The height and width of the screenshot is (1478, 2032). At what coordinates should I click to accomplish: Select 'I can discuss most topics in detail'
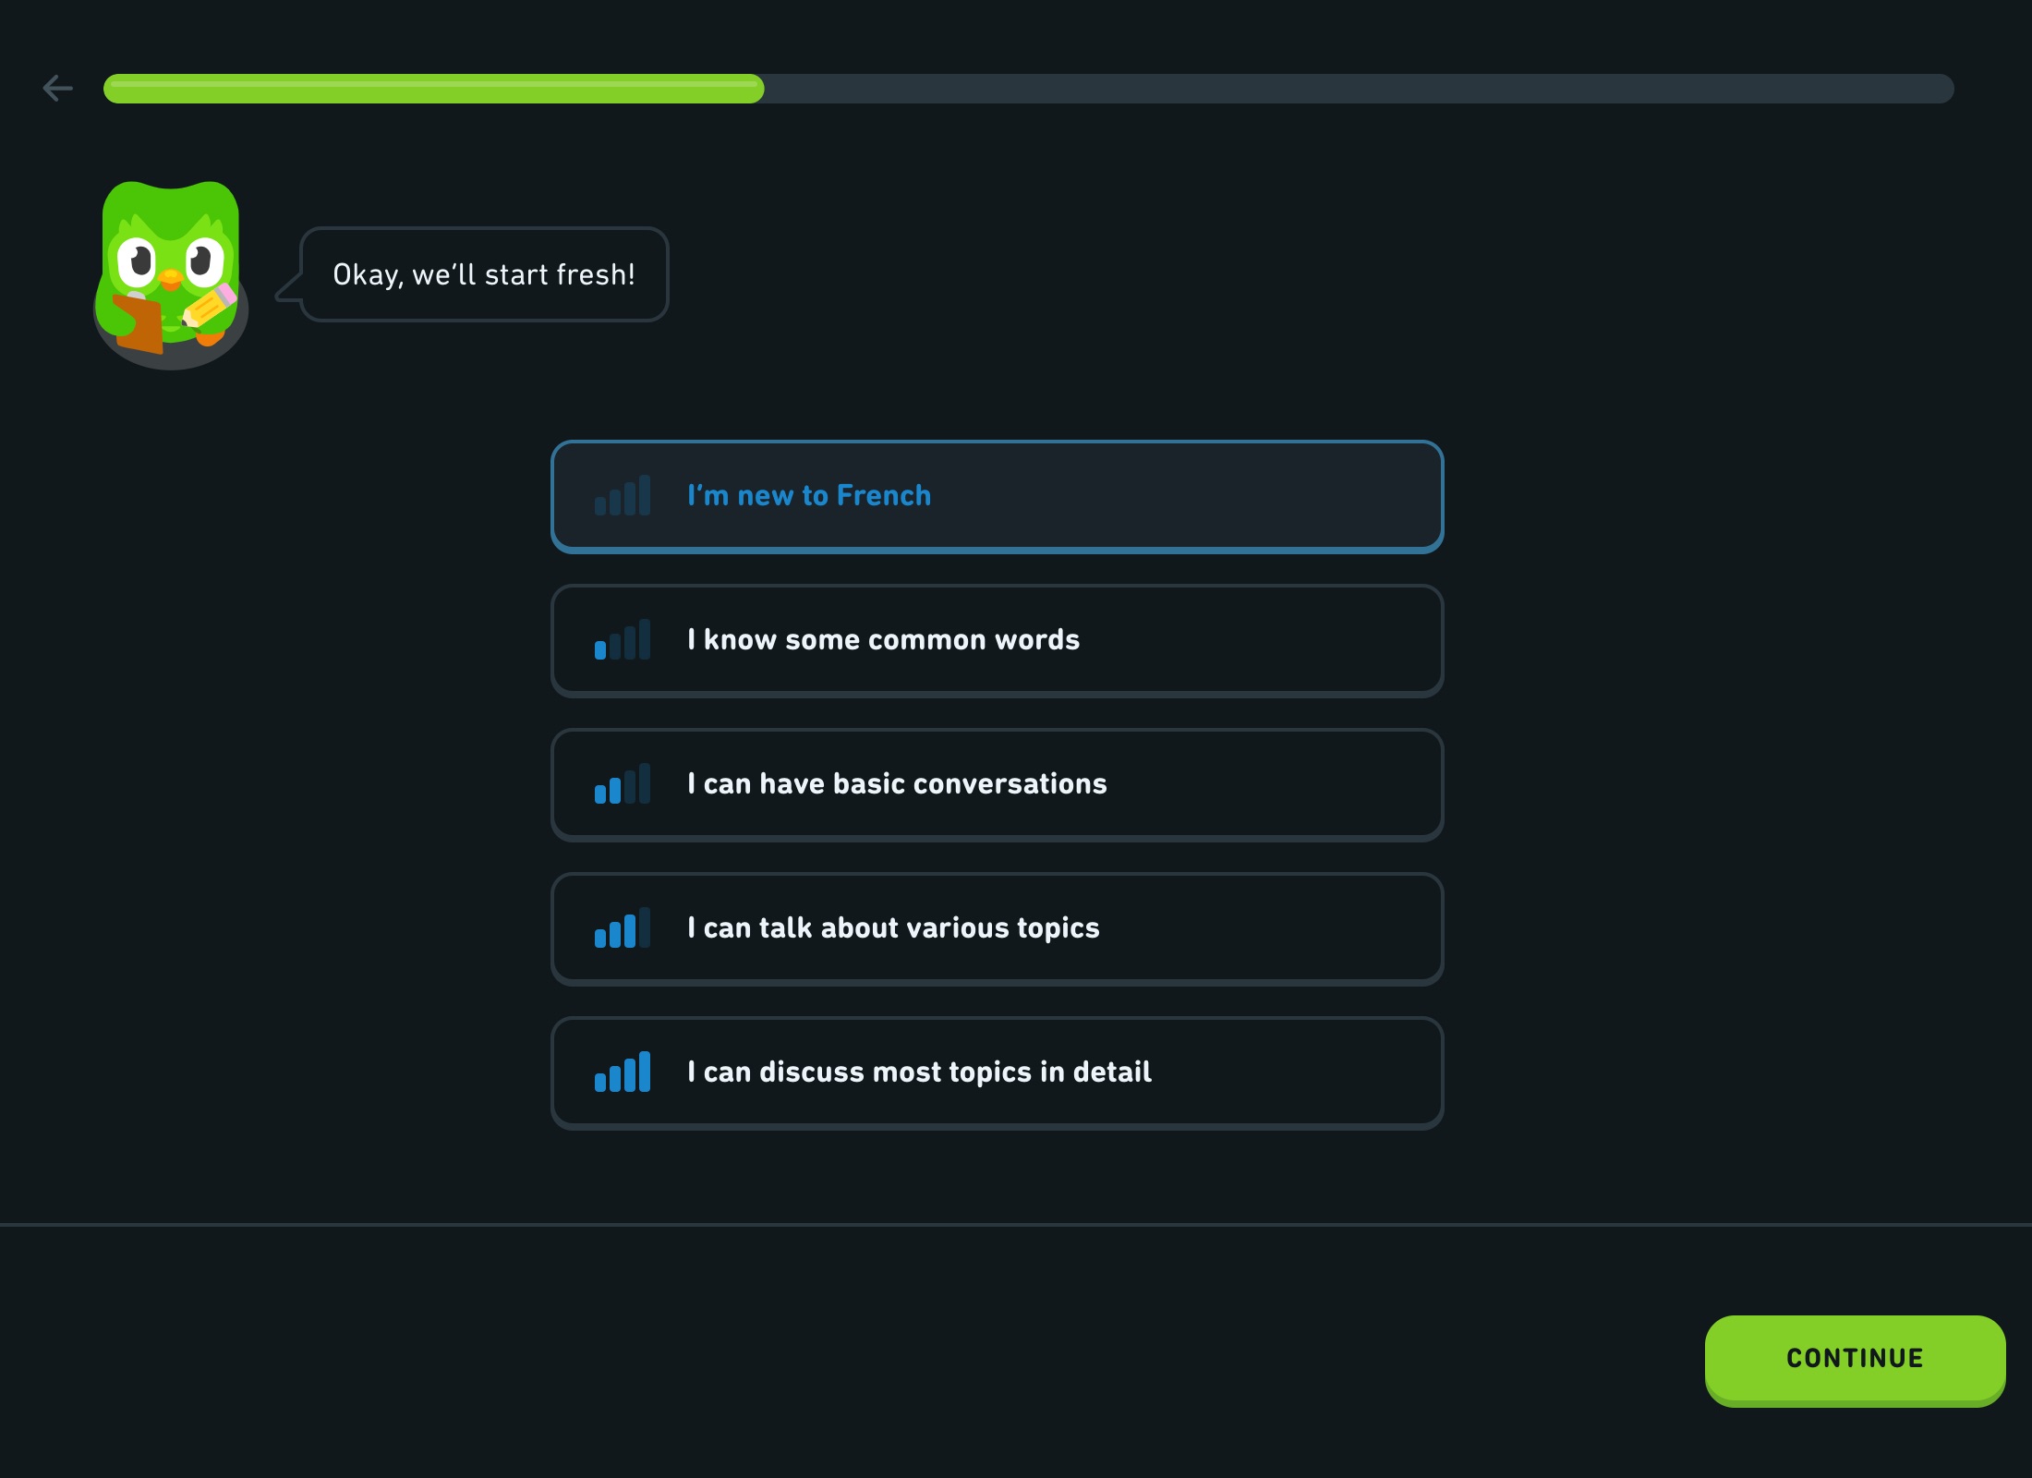point(996,1072)
